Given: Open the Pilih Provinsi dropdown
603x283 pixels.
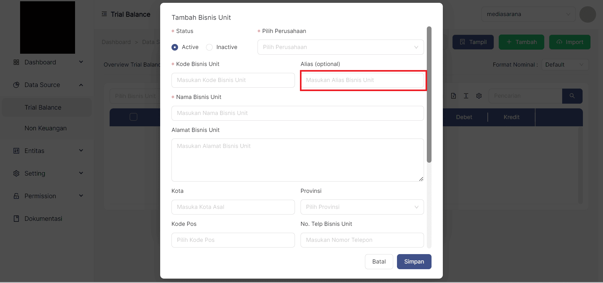Looking at the screenshot, I should 362,207.
